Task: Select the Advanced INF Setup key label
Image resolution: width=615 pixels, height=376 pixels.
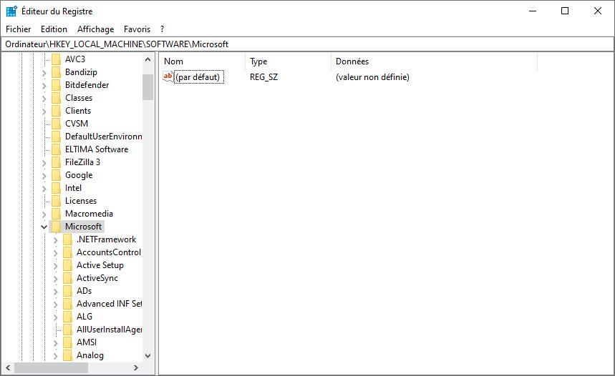Action: point(109,304)
